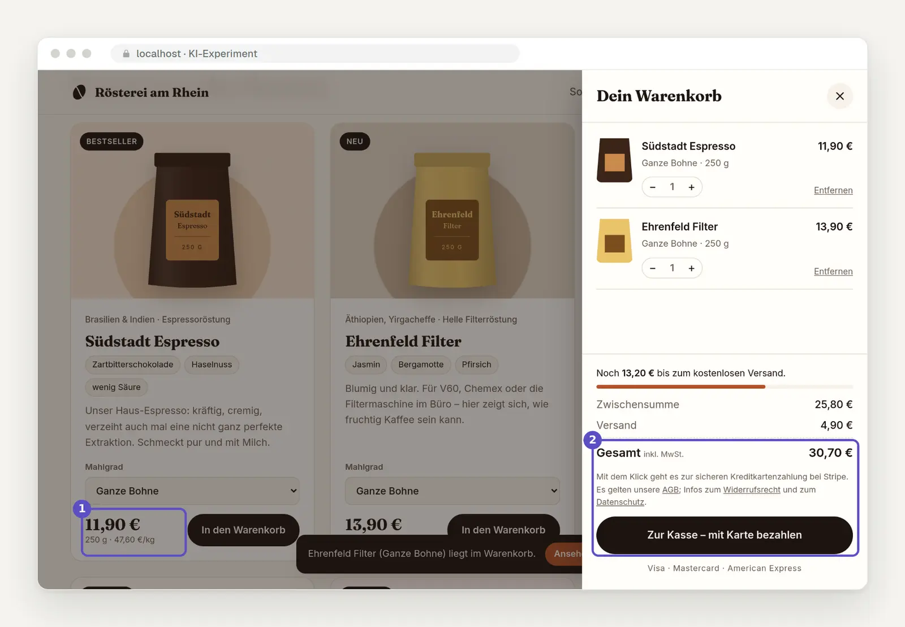
Task: Click the Ehrenfeld Filter product heading
Action: (x=403, y=342)
